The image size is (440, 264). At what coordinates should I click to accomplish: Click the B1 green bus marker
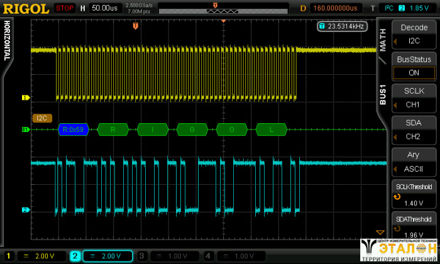(26, 130)
